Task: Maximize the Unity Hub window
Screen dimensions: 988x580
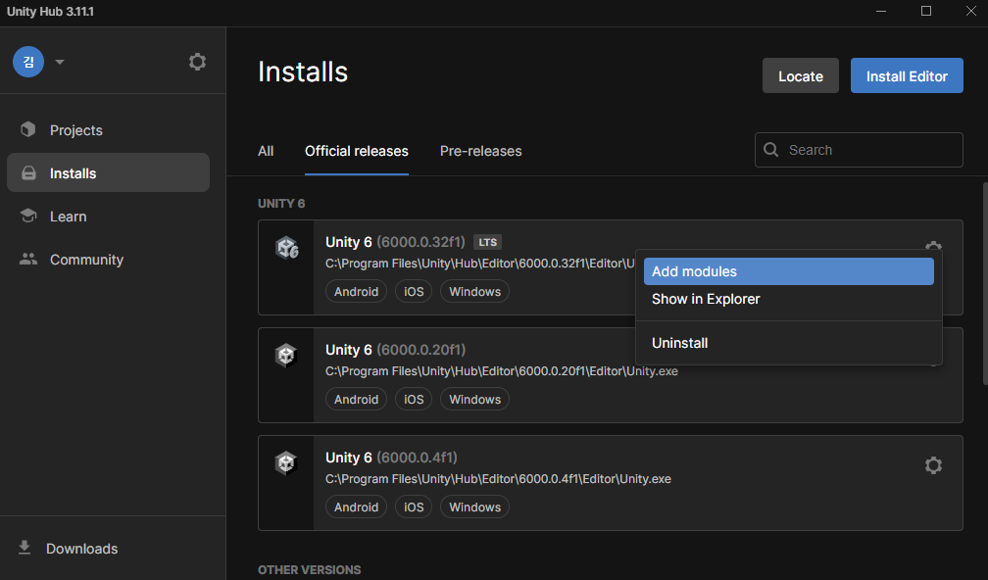Action: 926,12
